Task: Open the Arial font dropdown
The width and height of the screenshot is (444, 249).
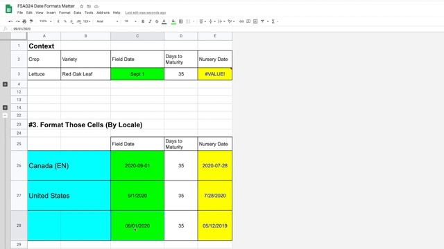Action: (x=108, y=21)
